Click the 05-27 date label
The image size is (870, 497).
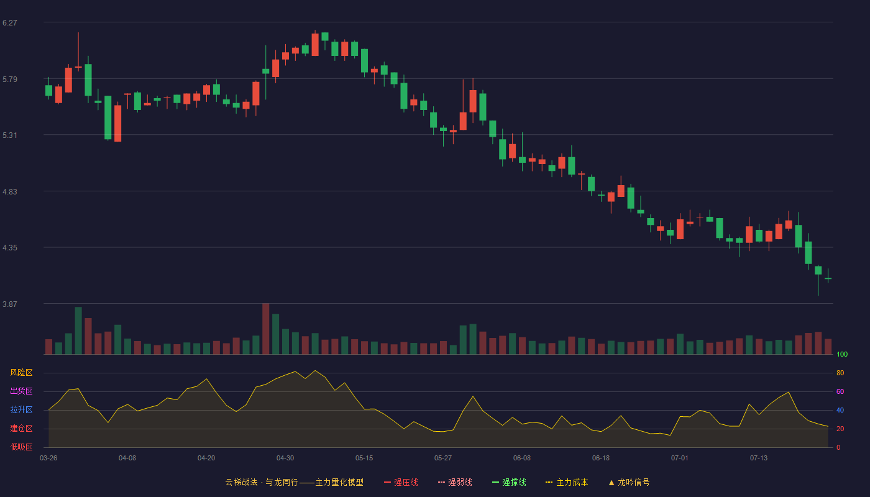(443, 458)
